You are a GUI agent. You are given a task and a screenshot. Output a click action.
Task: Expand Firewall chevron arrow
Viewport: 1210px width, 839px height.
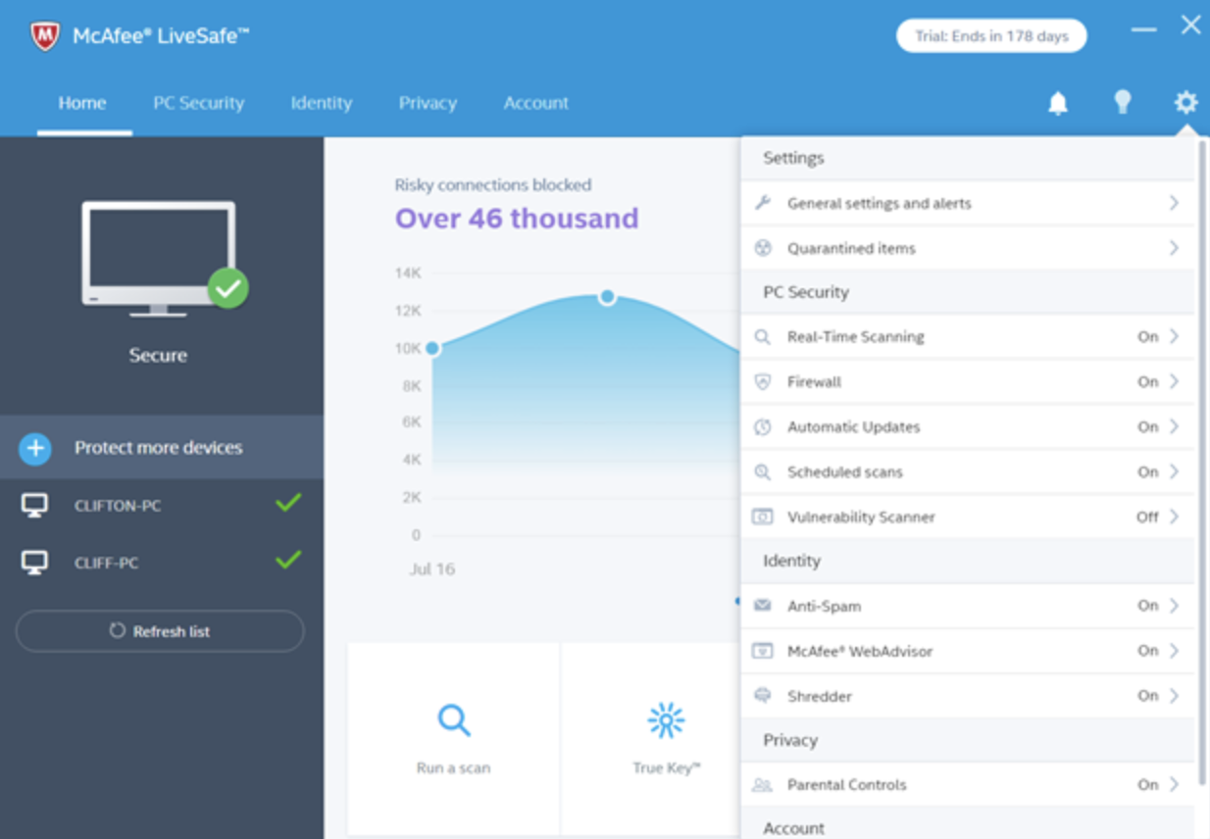tap(1174, 382)
